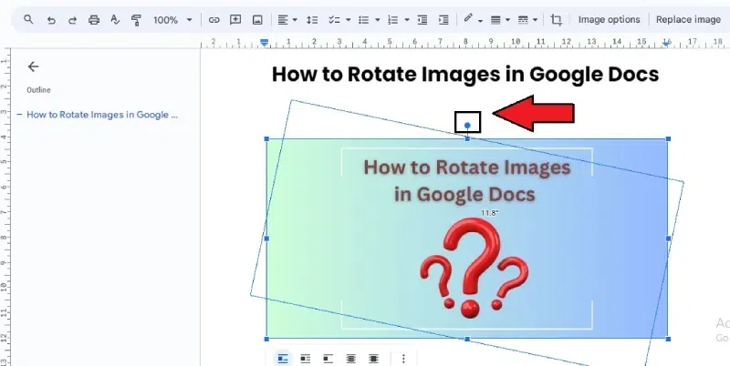This screenshot has height=366, width=730.
Task: Jump to 'How to Rotate Images in Google...' outline entry
Action: (x=102, y=115)
